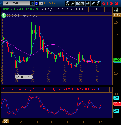
Task: Open the edit studies flask icon
Action: tap(98, 4)
